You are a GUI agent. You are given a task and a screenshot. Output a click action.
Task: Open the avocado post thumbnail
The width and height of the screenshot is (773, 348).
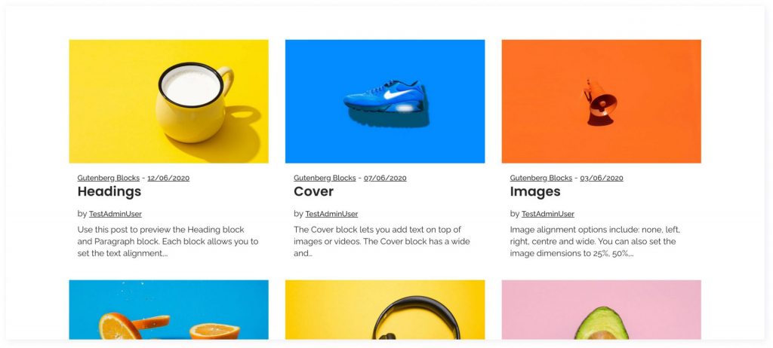602,310
